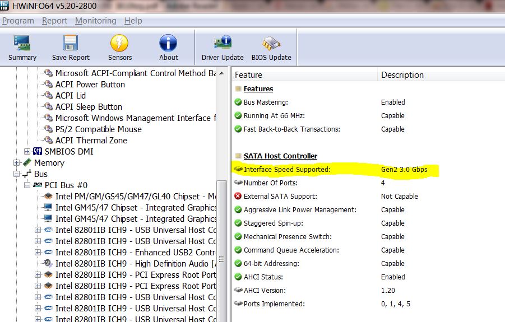Click the High Definition Audio speaker icon

tap(48, 263)
